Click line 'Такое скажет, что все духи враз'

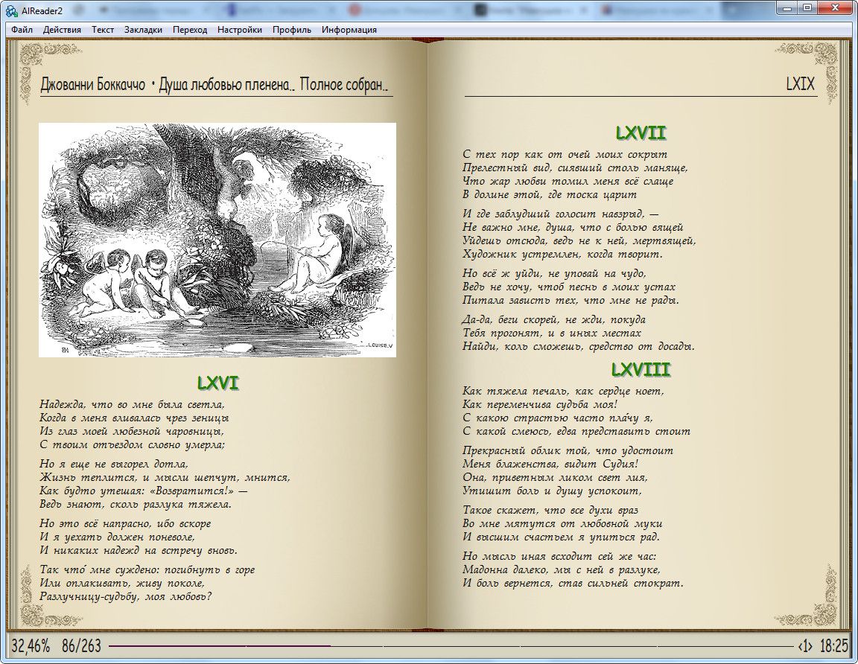click(x=550, y=511)
